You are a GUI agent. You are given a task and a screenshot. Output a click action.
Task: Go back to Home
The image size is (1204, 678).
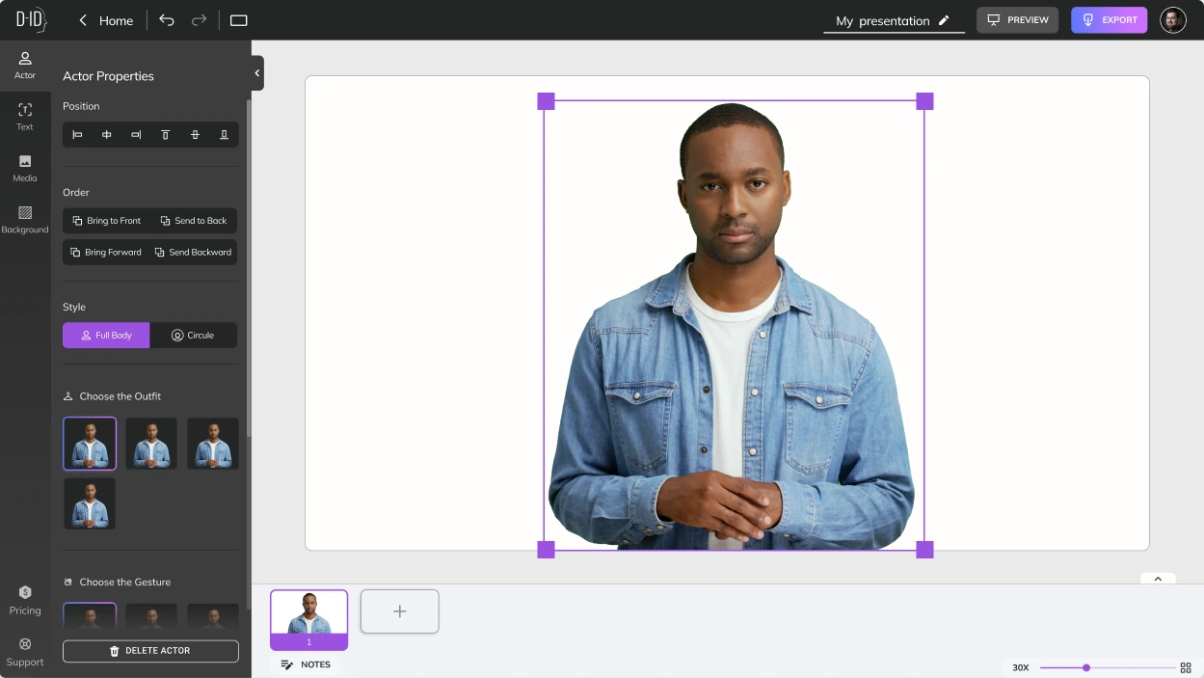tap(106, 20)
